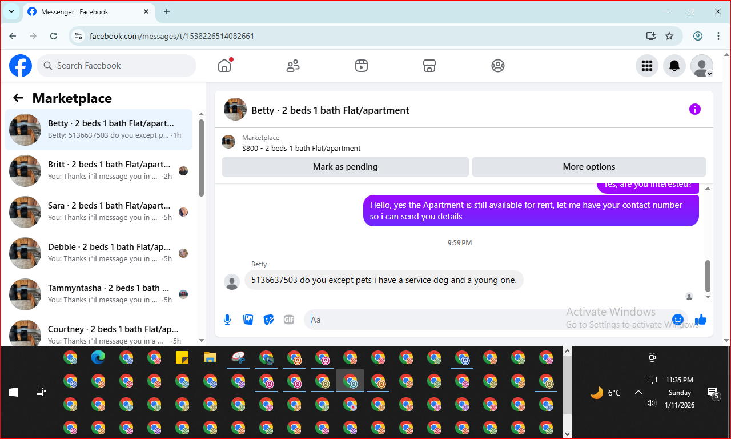Open the Friends icon in Facebook's top bar
This screenshot has width=731, height=439.
293,66
